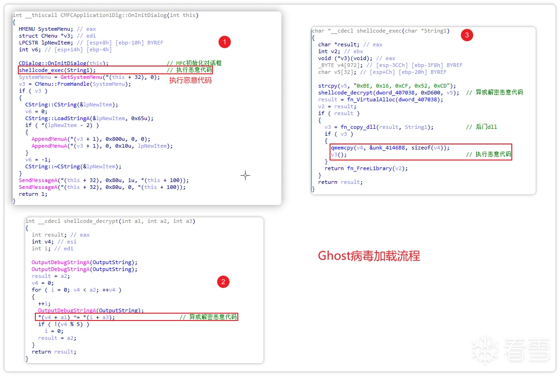560x376 pixels.
Task: Click the 'return 1;' statement
Action: click(34, 194)
